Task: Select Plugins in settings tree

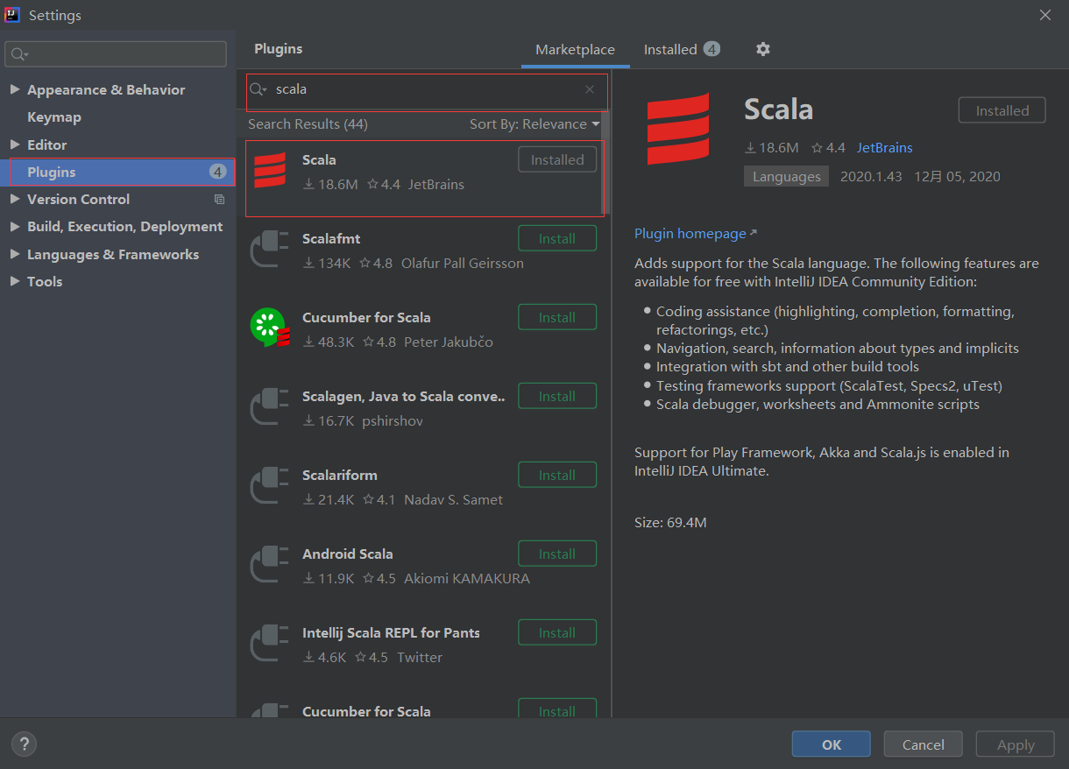Action: click(x=118, y=173)
